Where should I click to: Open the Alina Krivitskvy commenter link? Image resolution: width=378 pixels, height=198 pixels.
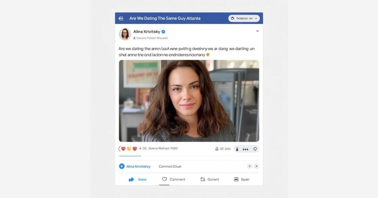coord(138,167)
